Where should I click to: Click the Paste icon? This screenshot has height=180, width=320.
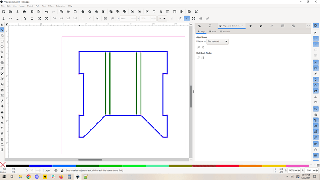[75, 12]
